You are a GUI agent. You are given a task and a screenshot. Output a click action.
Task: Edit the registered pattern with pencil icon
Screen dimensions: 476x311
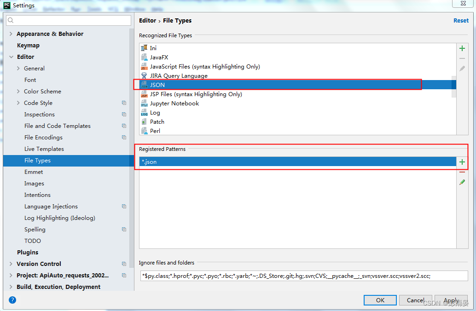[462, 182]
